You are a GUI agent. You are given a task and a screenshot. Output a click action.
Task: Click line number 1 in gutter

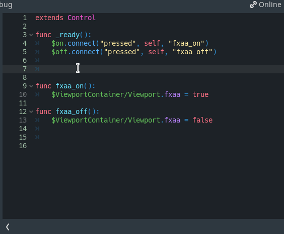[25, 18]
